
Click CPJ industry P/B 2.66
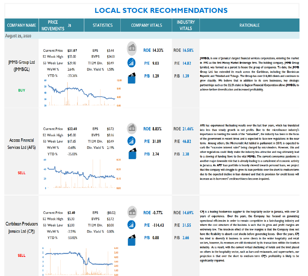click(186, 238)
